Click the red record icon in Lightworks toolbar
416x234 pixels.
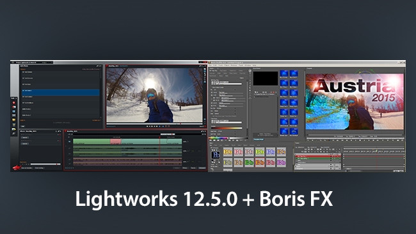(x=14, y=103)
